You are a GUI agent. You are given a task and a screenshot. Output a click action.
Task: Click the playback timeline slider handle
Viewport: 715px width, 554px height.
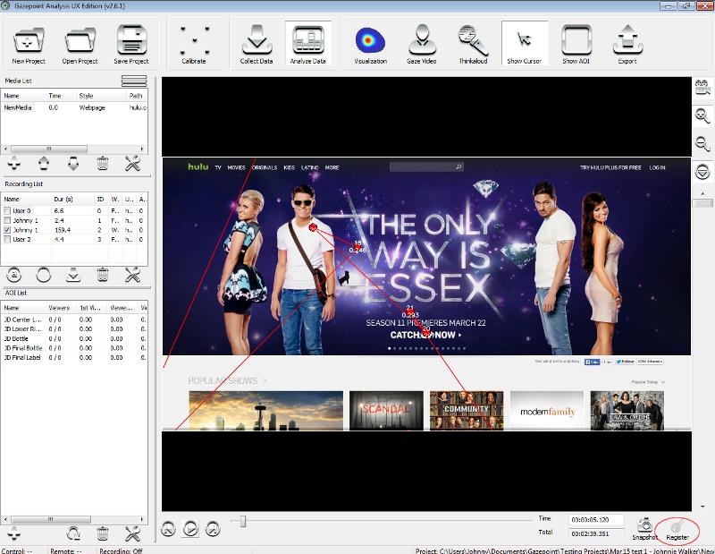coord(242,521)
